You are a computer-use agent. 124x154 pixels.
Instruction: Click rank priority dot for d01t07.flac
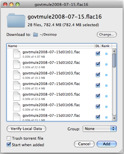106,117
